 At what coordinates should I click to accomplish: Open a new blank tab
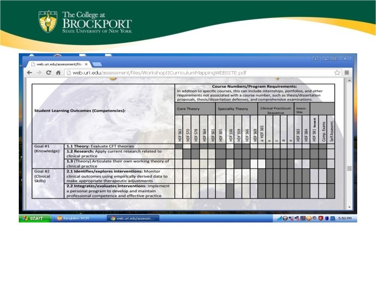(x=97, y=64)
